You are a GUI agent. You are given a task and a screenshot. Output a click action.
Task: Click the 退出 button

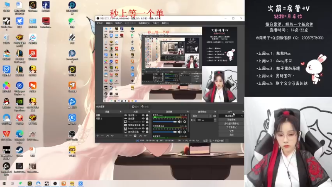coord(231,135)
